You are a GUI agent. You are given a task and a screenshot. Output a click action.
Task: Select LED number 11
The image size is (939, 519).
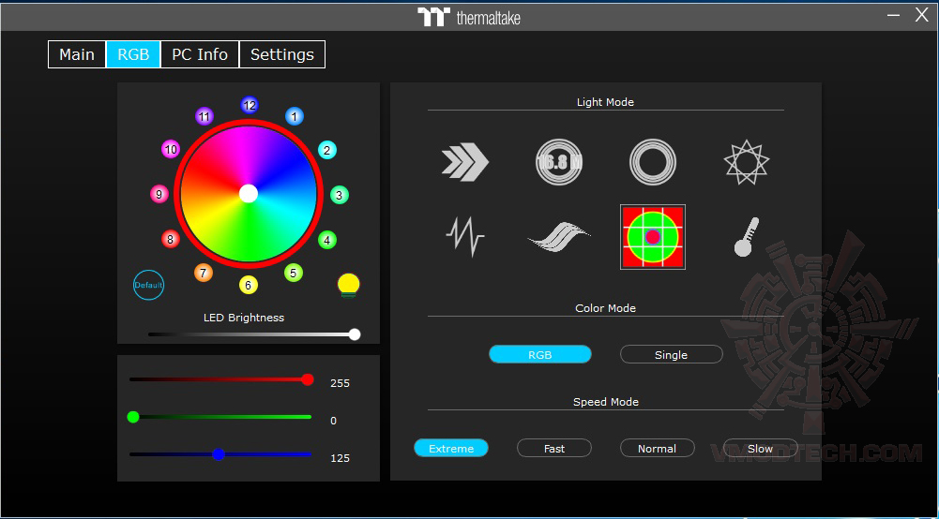204,116
